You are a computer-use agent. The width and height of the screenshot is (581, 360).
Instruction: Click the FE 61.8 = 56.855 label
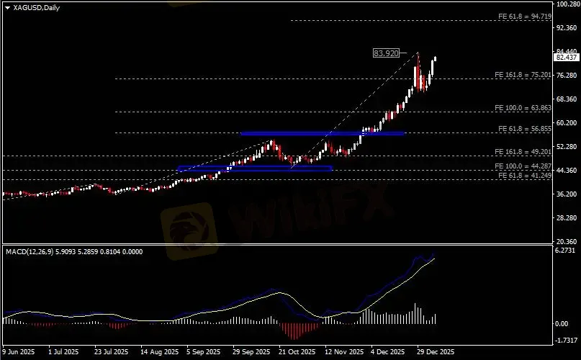pos(525,129)
